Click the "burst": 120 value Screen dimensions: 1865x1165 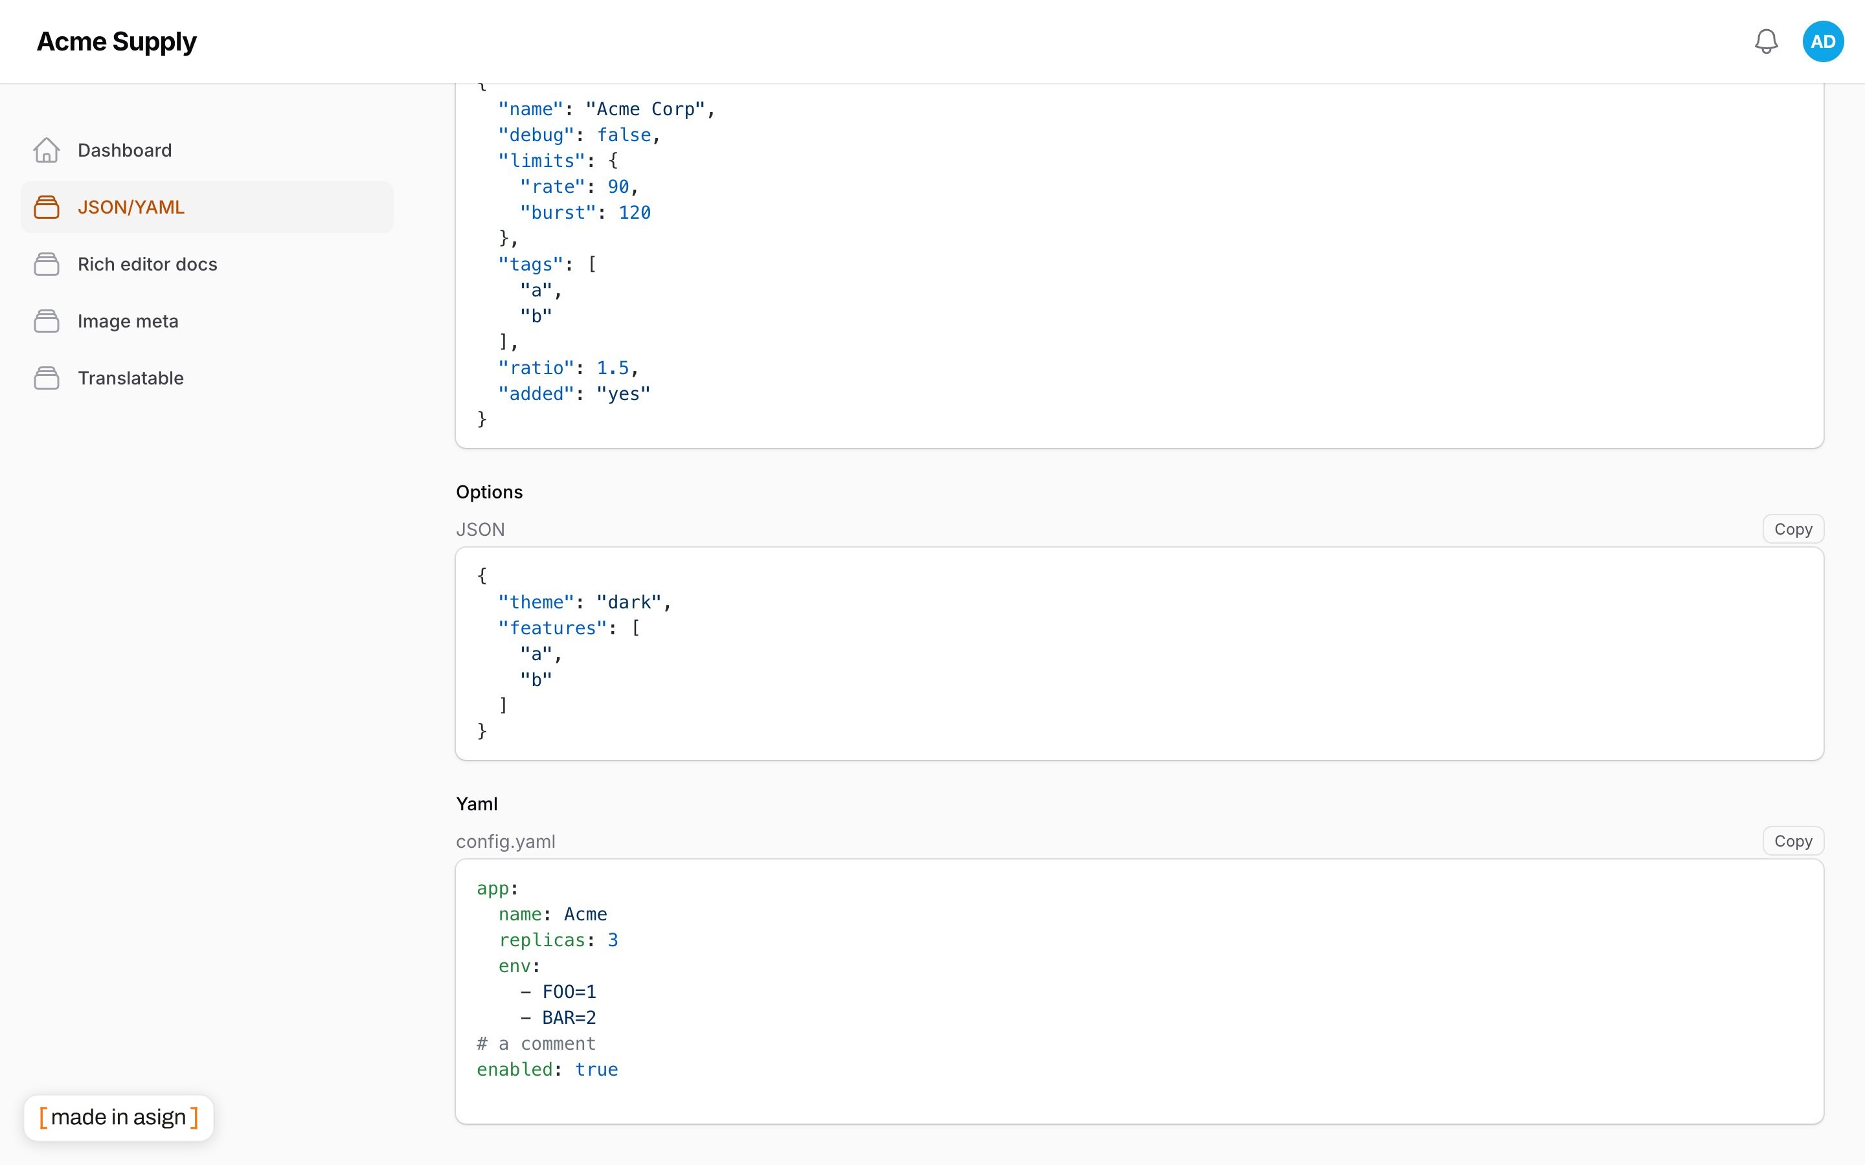(x=634, y=214)
